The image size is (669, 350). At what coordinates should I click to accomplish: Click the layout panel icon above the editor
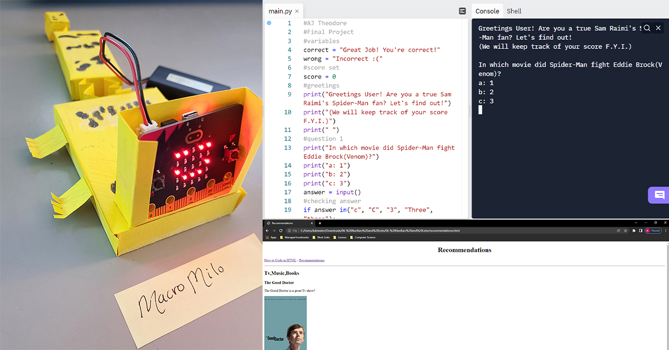462,11
